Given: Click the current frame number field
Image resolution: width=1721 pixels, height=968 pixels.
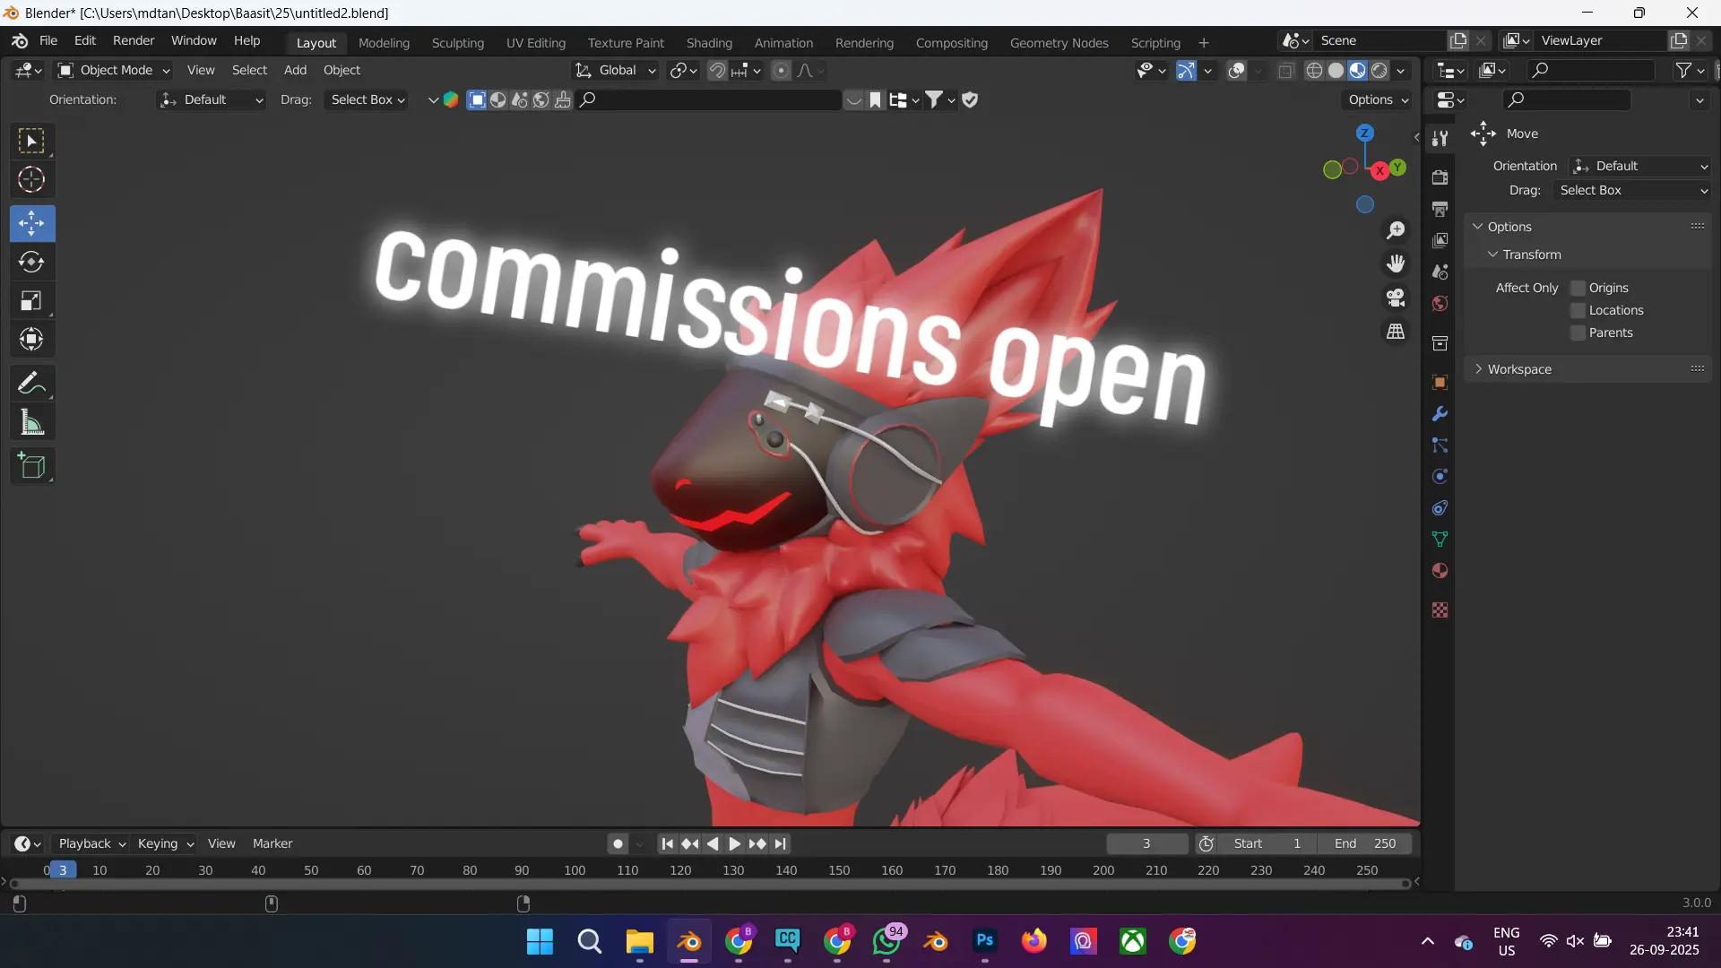Looking at the screenshot, I should (x=1146, y=844).
